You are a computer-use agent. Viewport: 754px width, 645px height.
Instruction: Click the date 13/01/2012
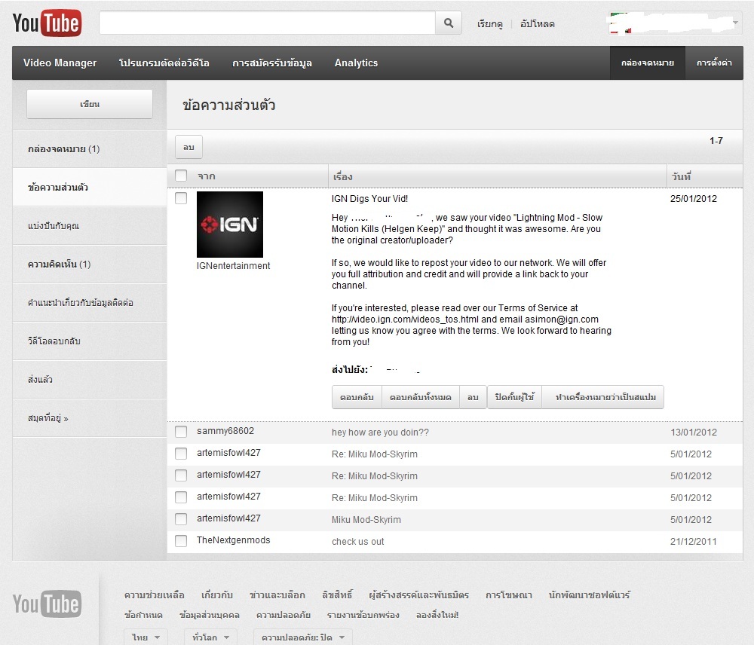point(694,432)
